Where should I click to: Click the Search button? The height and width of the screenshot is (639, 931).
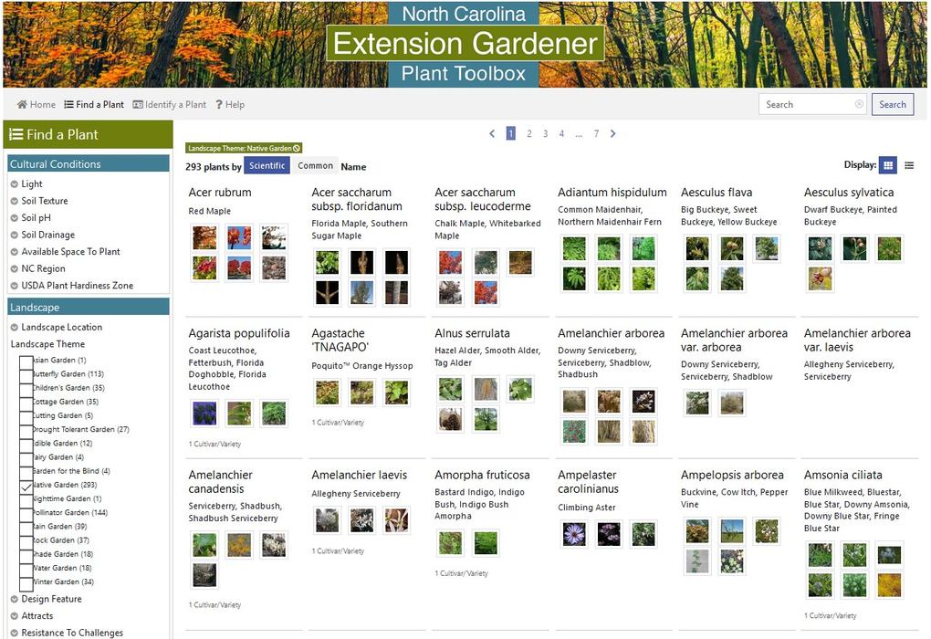coord(892,104)
